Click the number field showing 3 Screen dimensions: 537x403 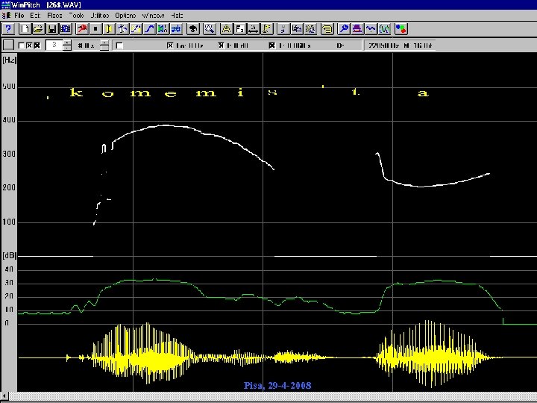(54, 45)
